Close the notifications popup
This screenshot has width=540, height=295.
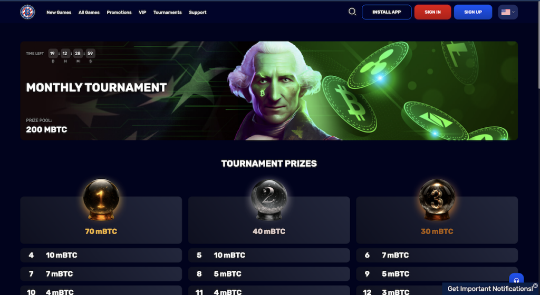535,286
